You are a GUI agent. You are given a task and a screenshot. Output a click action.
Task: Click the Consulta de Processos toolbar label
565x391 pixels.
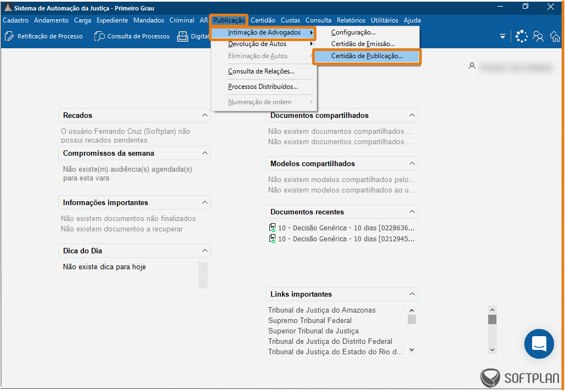click(x=138, y=36)
